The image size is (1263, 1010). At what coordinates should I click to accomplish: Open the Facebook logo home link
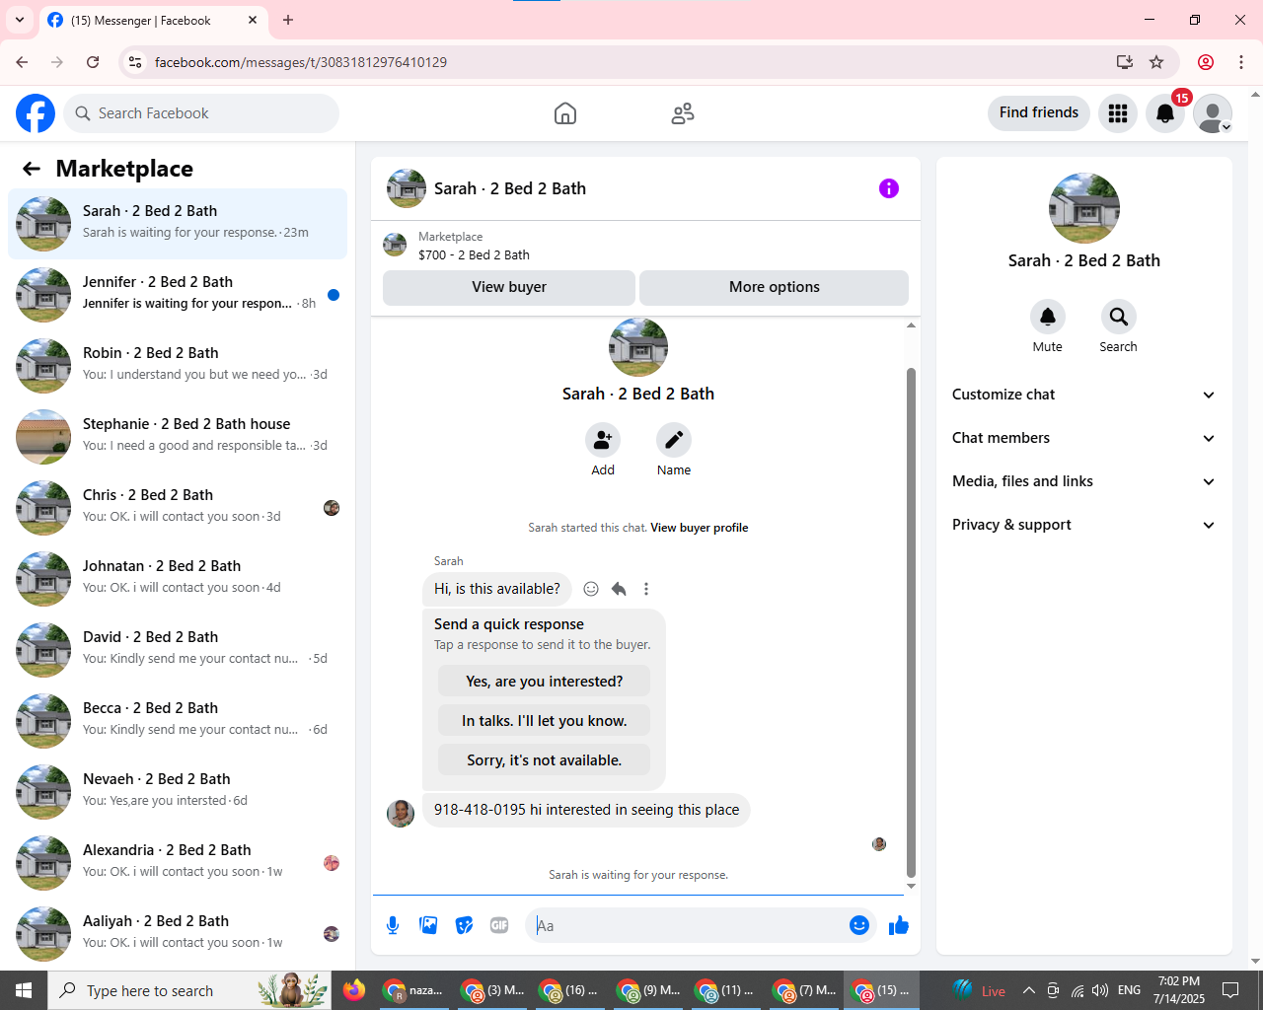coord(36,113)
